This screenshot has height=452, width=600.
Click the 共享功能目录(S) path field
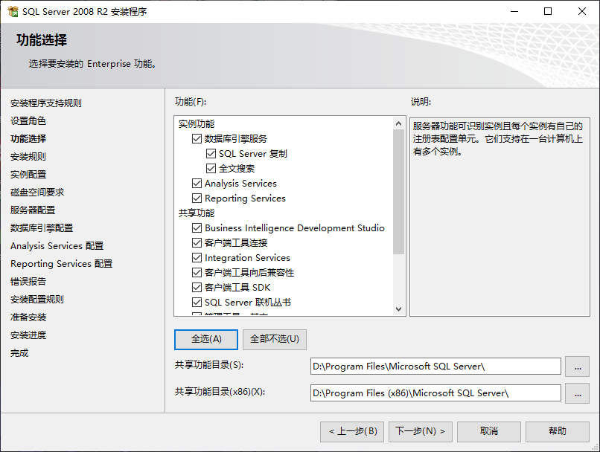435,367
